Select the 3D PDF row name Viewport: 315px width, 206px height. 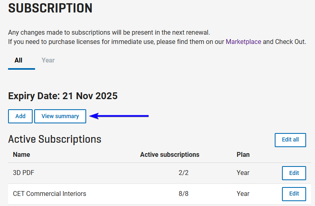(x=23, y=173)
